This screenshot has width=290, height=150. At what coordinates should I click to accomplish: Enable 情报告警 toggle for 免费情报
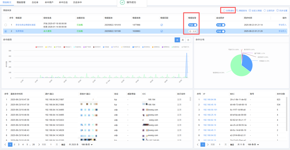[193, 31]
